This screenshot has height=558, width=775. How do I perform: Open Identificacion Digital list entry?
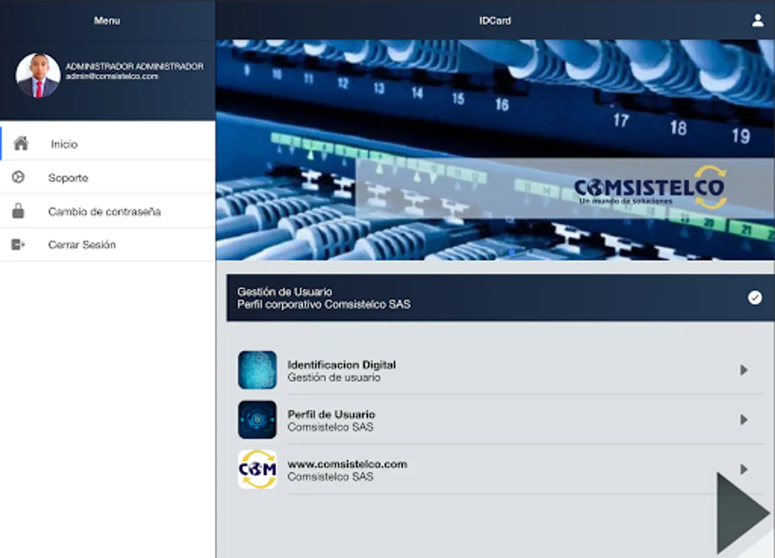pyautogui.click(x=500, y=370)
